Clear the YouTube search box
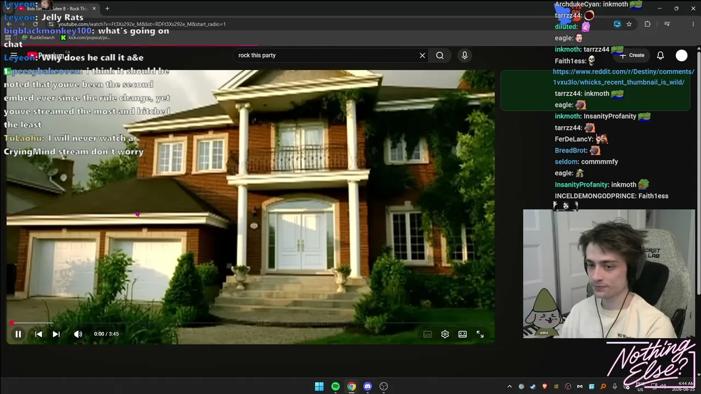The height and width of the screenshot is (394, 701). [422, 55]
